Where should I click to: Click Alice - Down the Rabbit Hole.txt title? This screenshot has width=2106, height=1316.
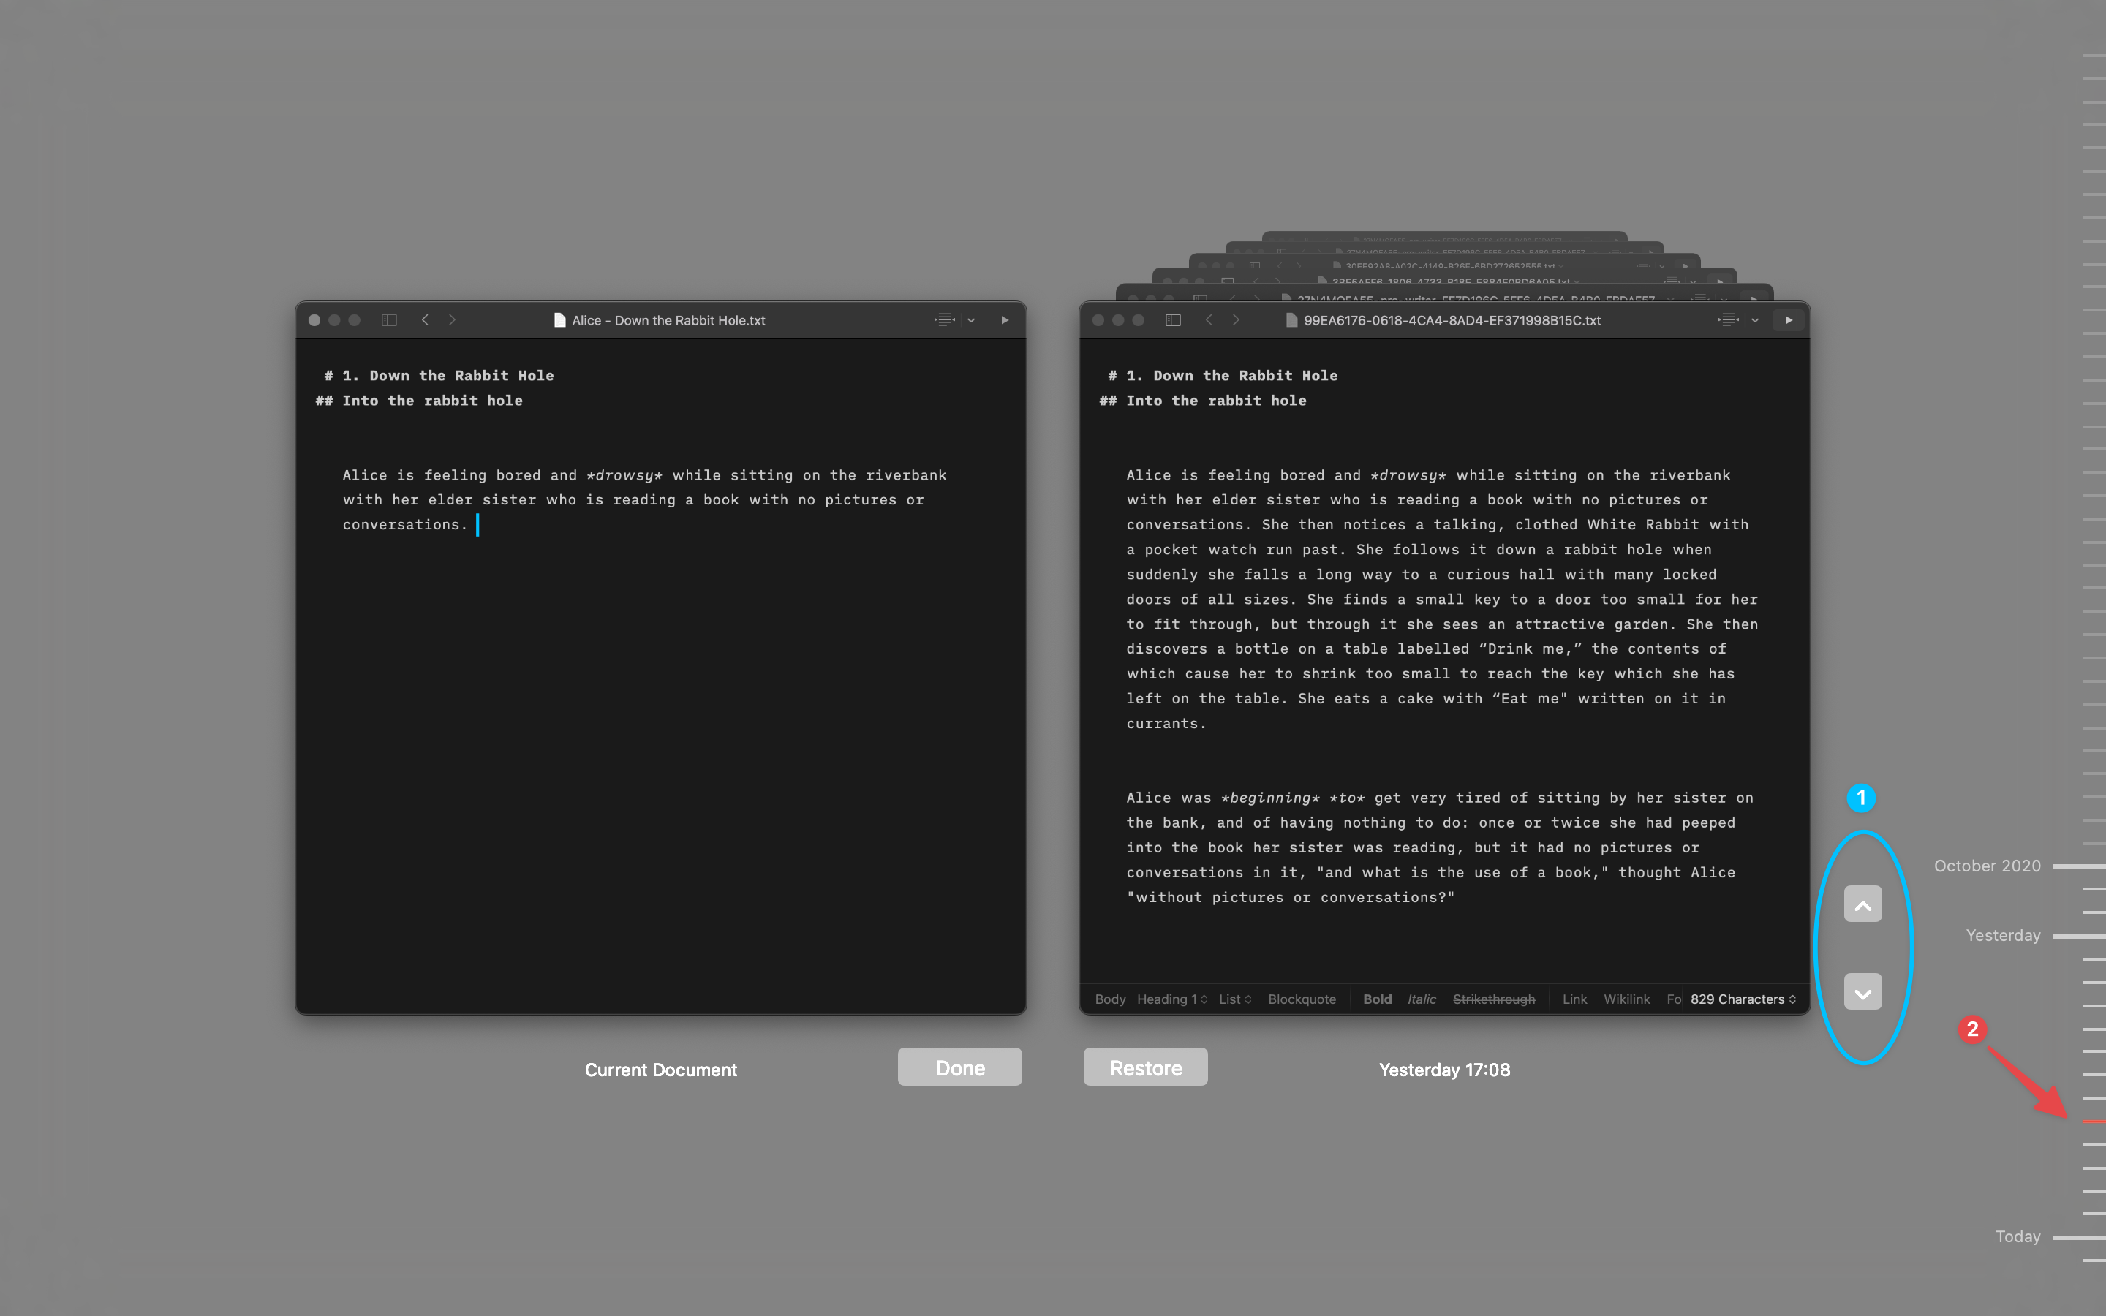click(x=668, y=320)
